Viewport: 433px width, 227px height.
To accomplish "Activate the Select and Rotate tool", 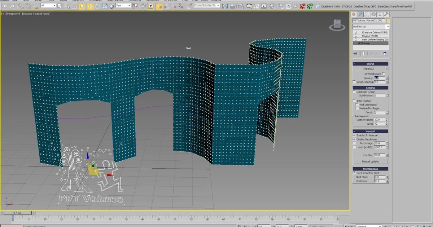I will click(x=97, y=6).
